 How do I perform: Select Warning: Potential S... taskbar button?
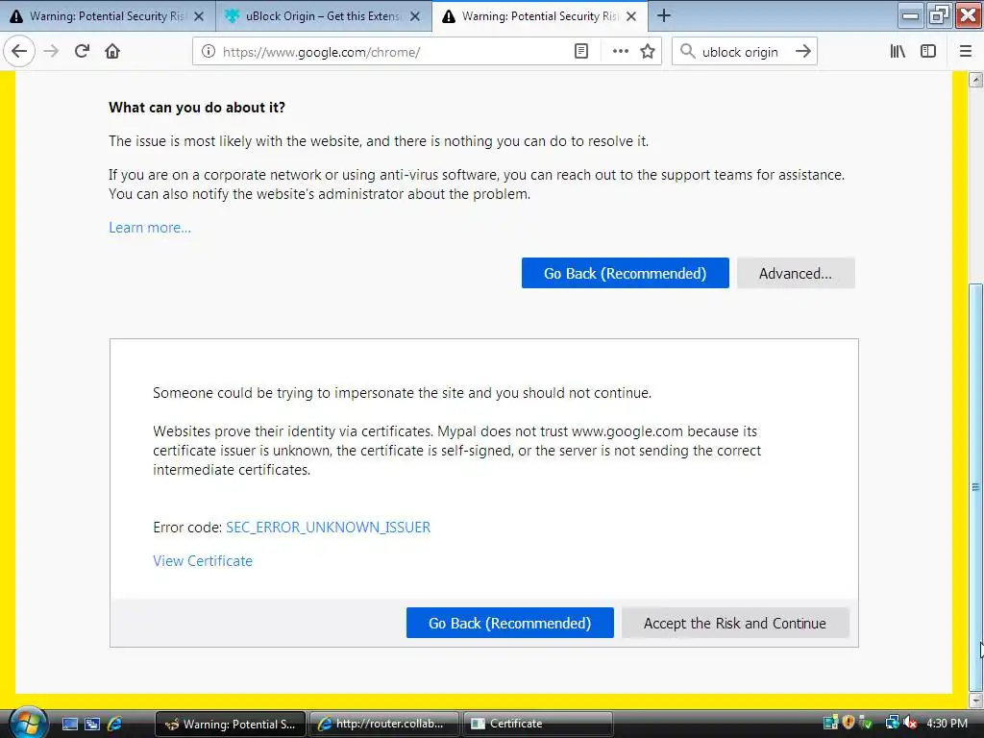231,724
